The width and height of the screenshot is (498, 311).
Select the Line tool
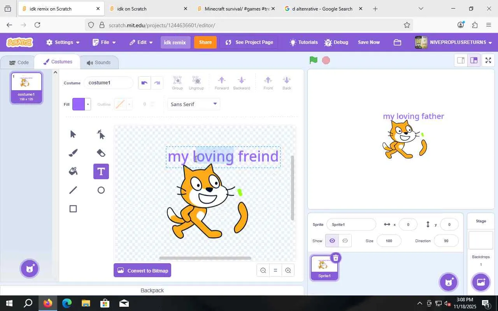73,190
